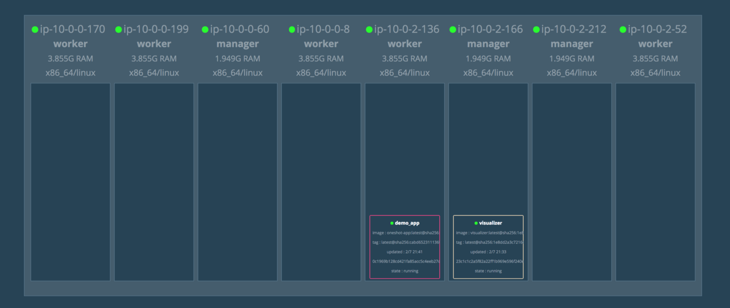Click the demo_app image line
730x308 pixels.
405,233
